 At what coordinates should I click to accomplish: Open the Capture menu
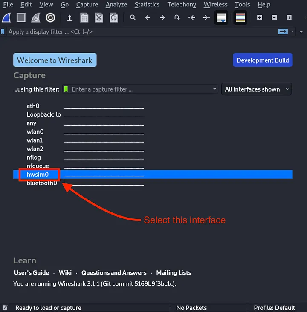click(x=87, y=4)
